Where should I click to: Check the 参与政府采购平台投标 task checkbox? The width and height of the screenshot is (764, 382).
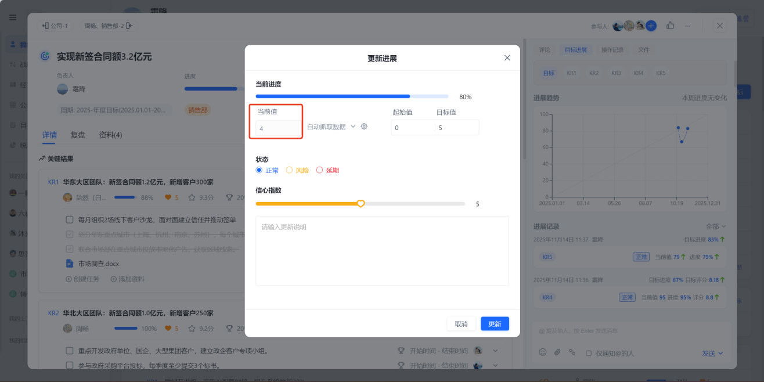[70, 366]
